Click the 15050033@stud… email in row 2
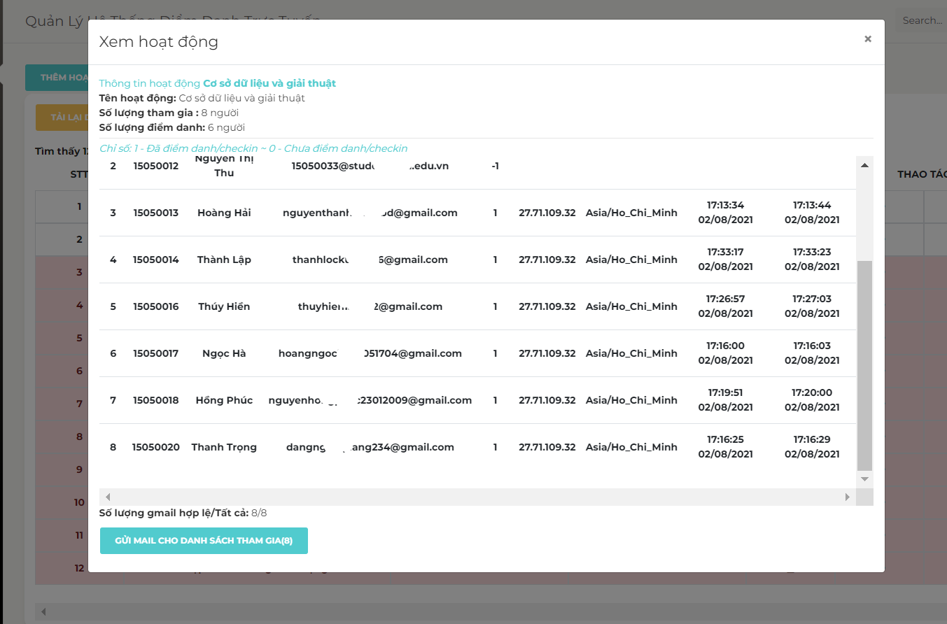This screenshot has width=947, height=624. point(370,166)
